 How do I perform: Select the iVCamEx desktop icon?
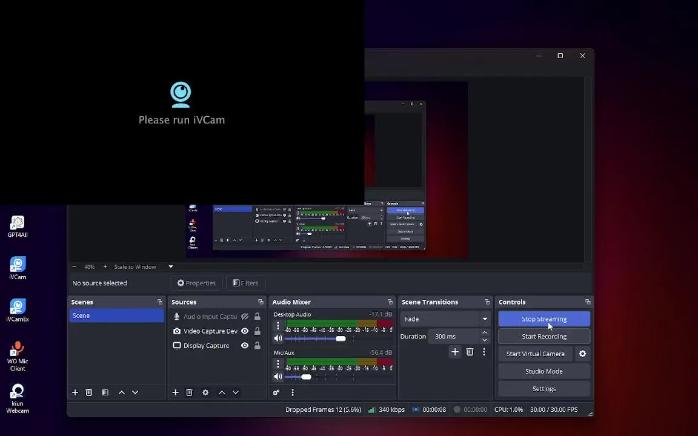(18, 310)
